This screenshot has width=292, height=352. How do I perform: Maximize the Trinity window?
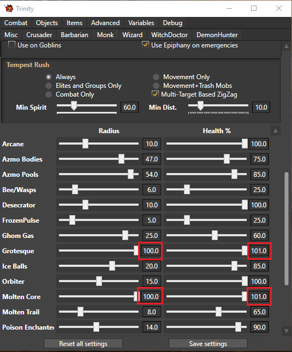pyautogui.click(x=254, y=8)
